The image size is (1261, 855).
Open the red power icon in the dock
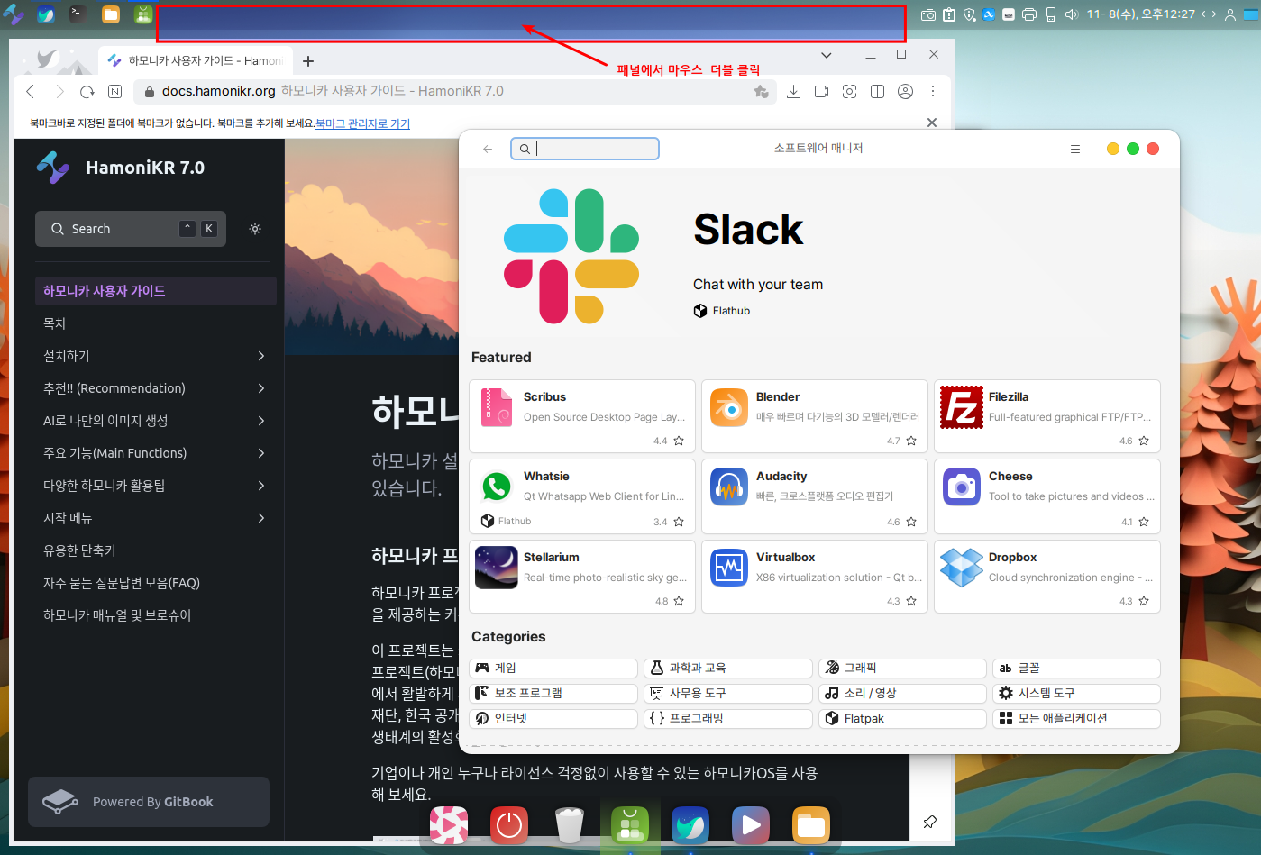pyautogui.click(x=509, y=824)
